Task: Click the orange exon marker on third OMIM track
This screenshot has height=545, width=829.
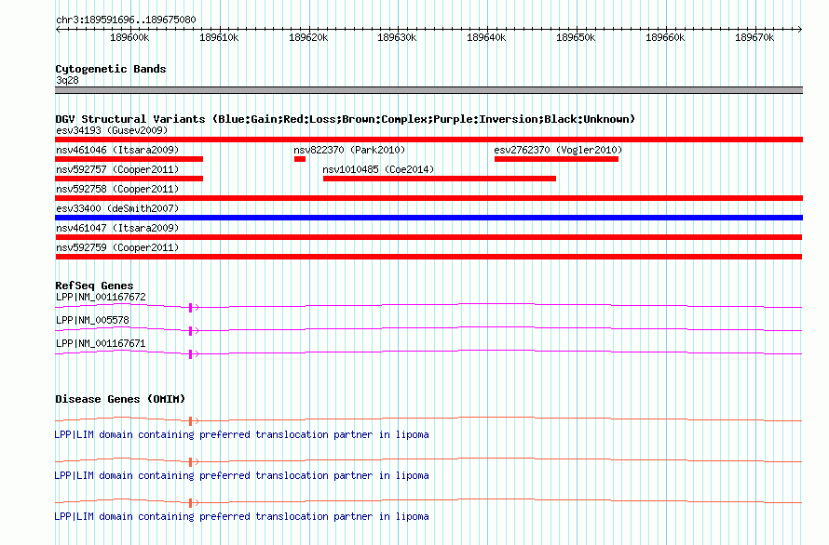Action: pyautogui.click(x=190, y=503)
